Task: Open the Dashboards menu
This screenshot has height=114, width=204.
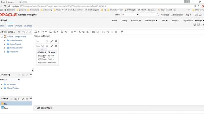Action: point(151,20)
